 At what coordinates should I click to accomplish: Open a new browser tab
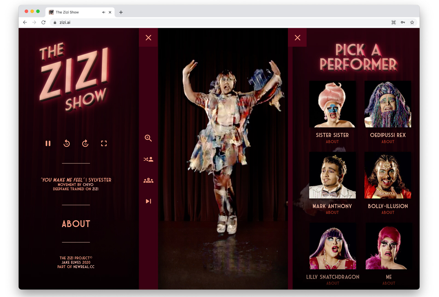coord(121,12)
